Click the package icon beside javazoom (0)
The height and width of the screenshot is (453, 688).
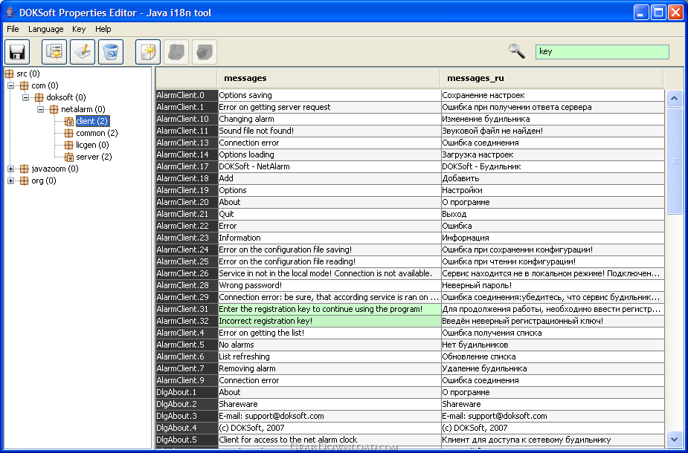tap(24, 169)
